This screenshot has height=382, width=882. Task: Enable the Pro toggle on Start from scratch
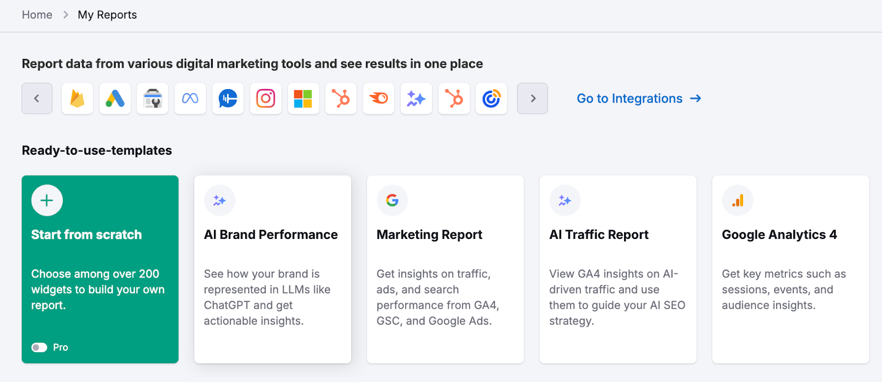39,347
